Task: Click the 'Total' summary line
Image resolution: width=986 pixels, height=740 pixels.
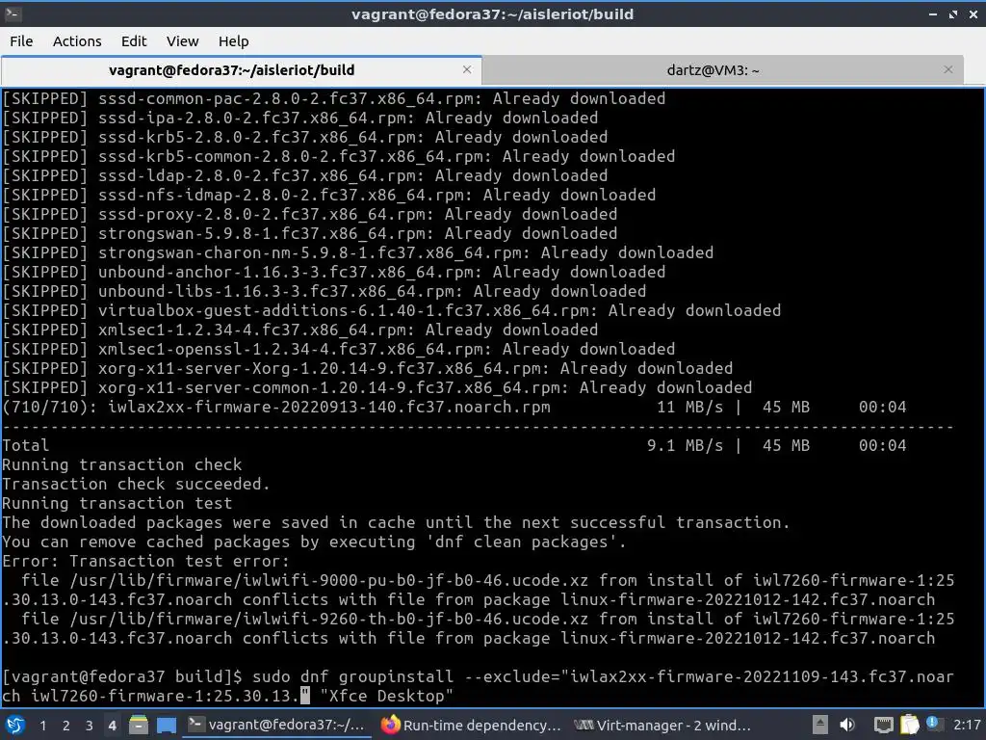Action: (454, 445)
